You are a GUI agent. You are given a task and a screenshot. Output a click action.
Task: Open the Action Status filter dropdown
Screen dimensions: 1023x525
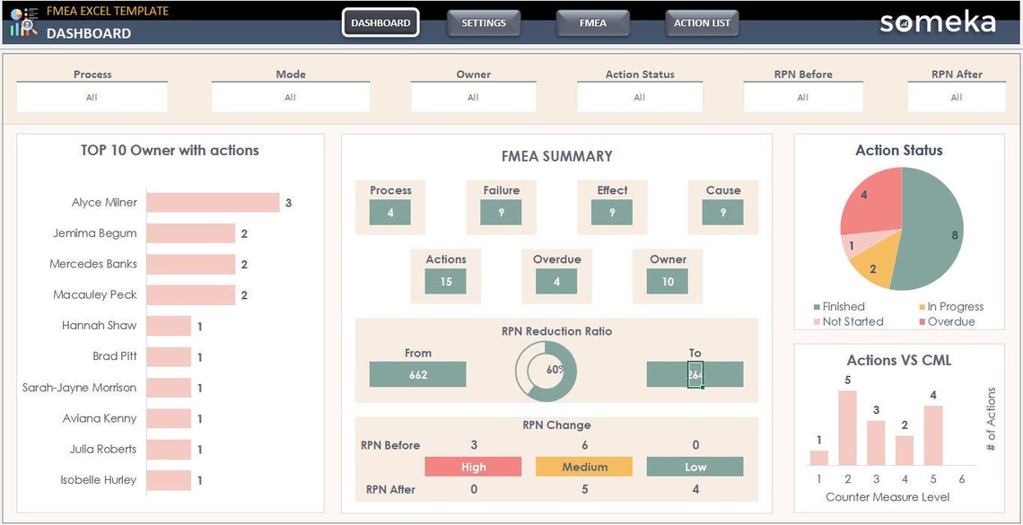click(x=639, y=95)
